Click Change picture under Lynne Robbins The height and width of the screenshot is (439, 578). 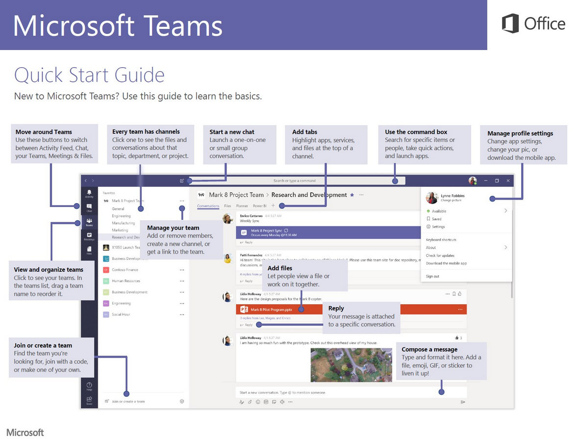[451, 200]
